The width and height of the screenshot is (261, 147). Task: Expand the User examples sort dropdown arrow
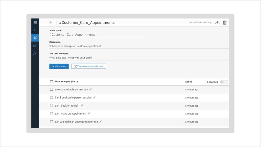[77, 82]
